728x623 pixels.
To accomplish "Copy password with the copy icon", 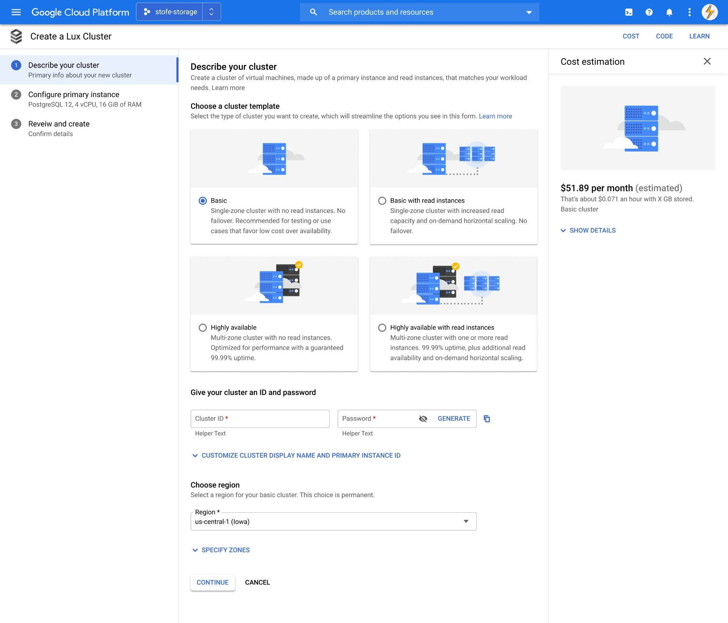I will click(x=487, y=419).
